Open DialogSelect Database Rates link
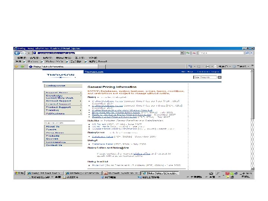The image size is (268, 201). coord(103,136)
